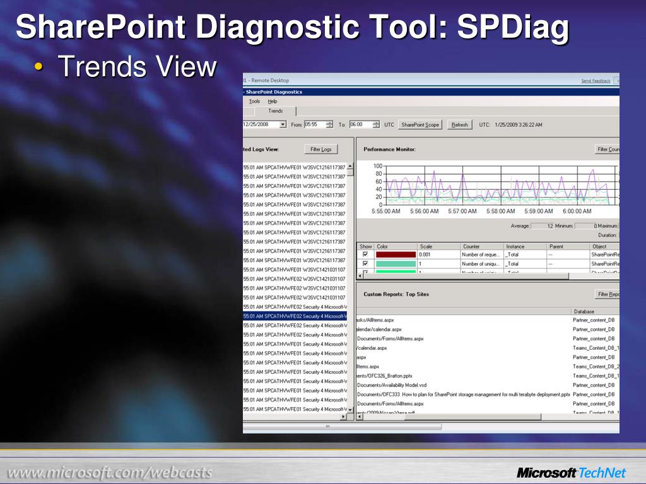Click the 0.001 scale value cell
Image resolution: width=646 pixels, height=484 pixels.
pos(439,255)
